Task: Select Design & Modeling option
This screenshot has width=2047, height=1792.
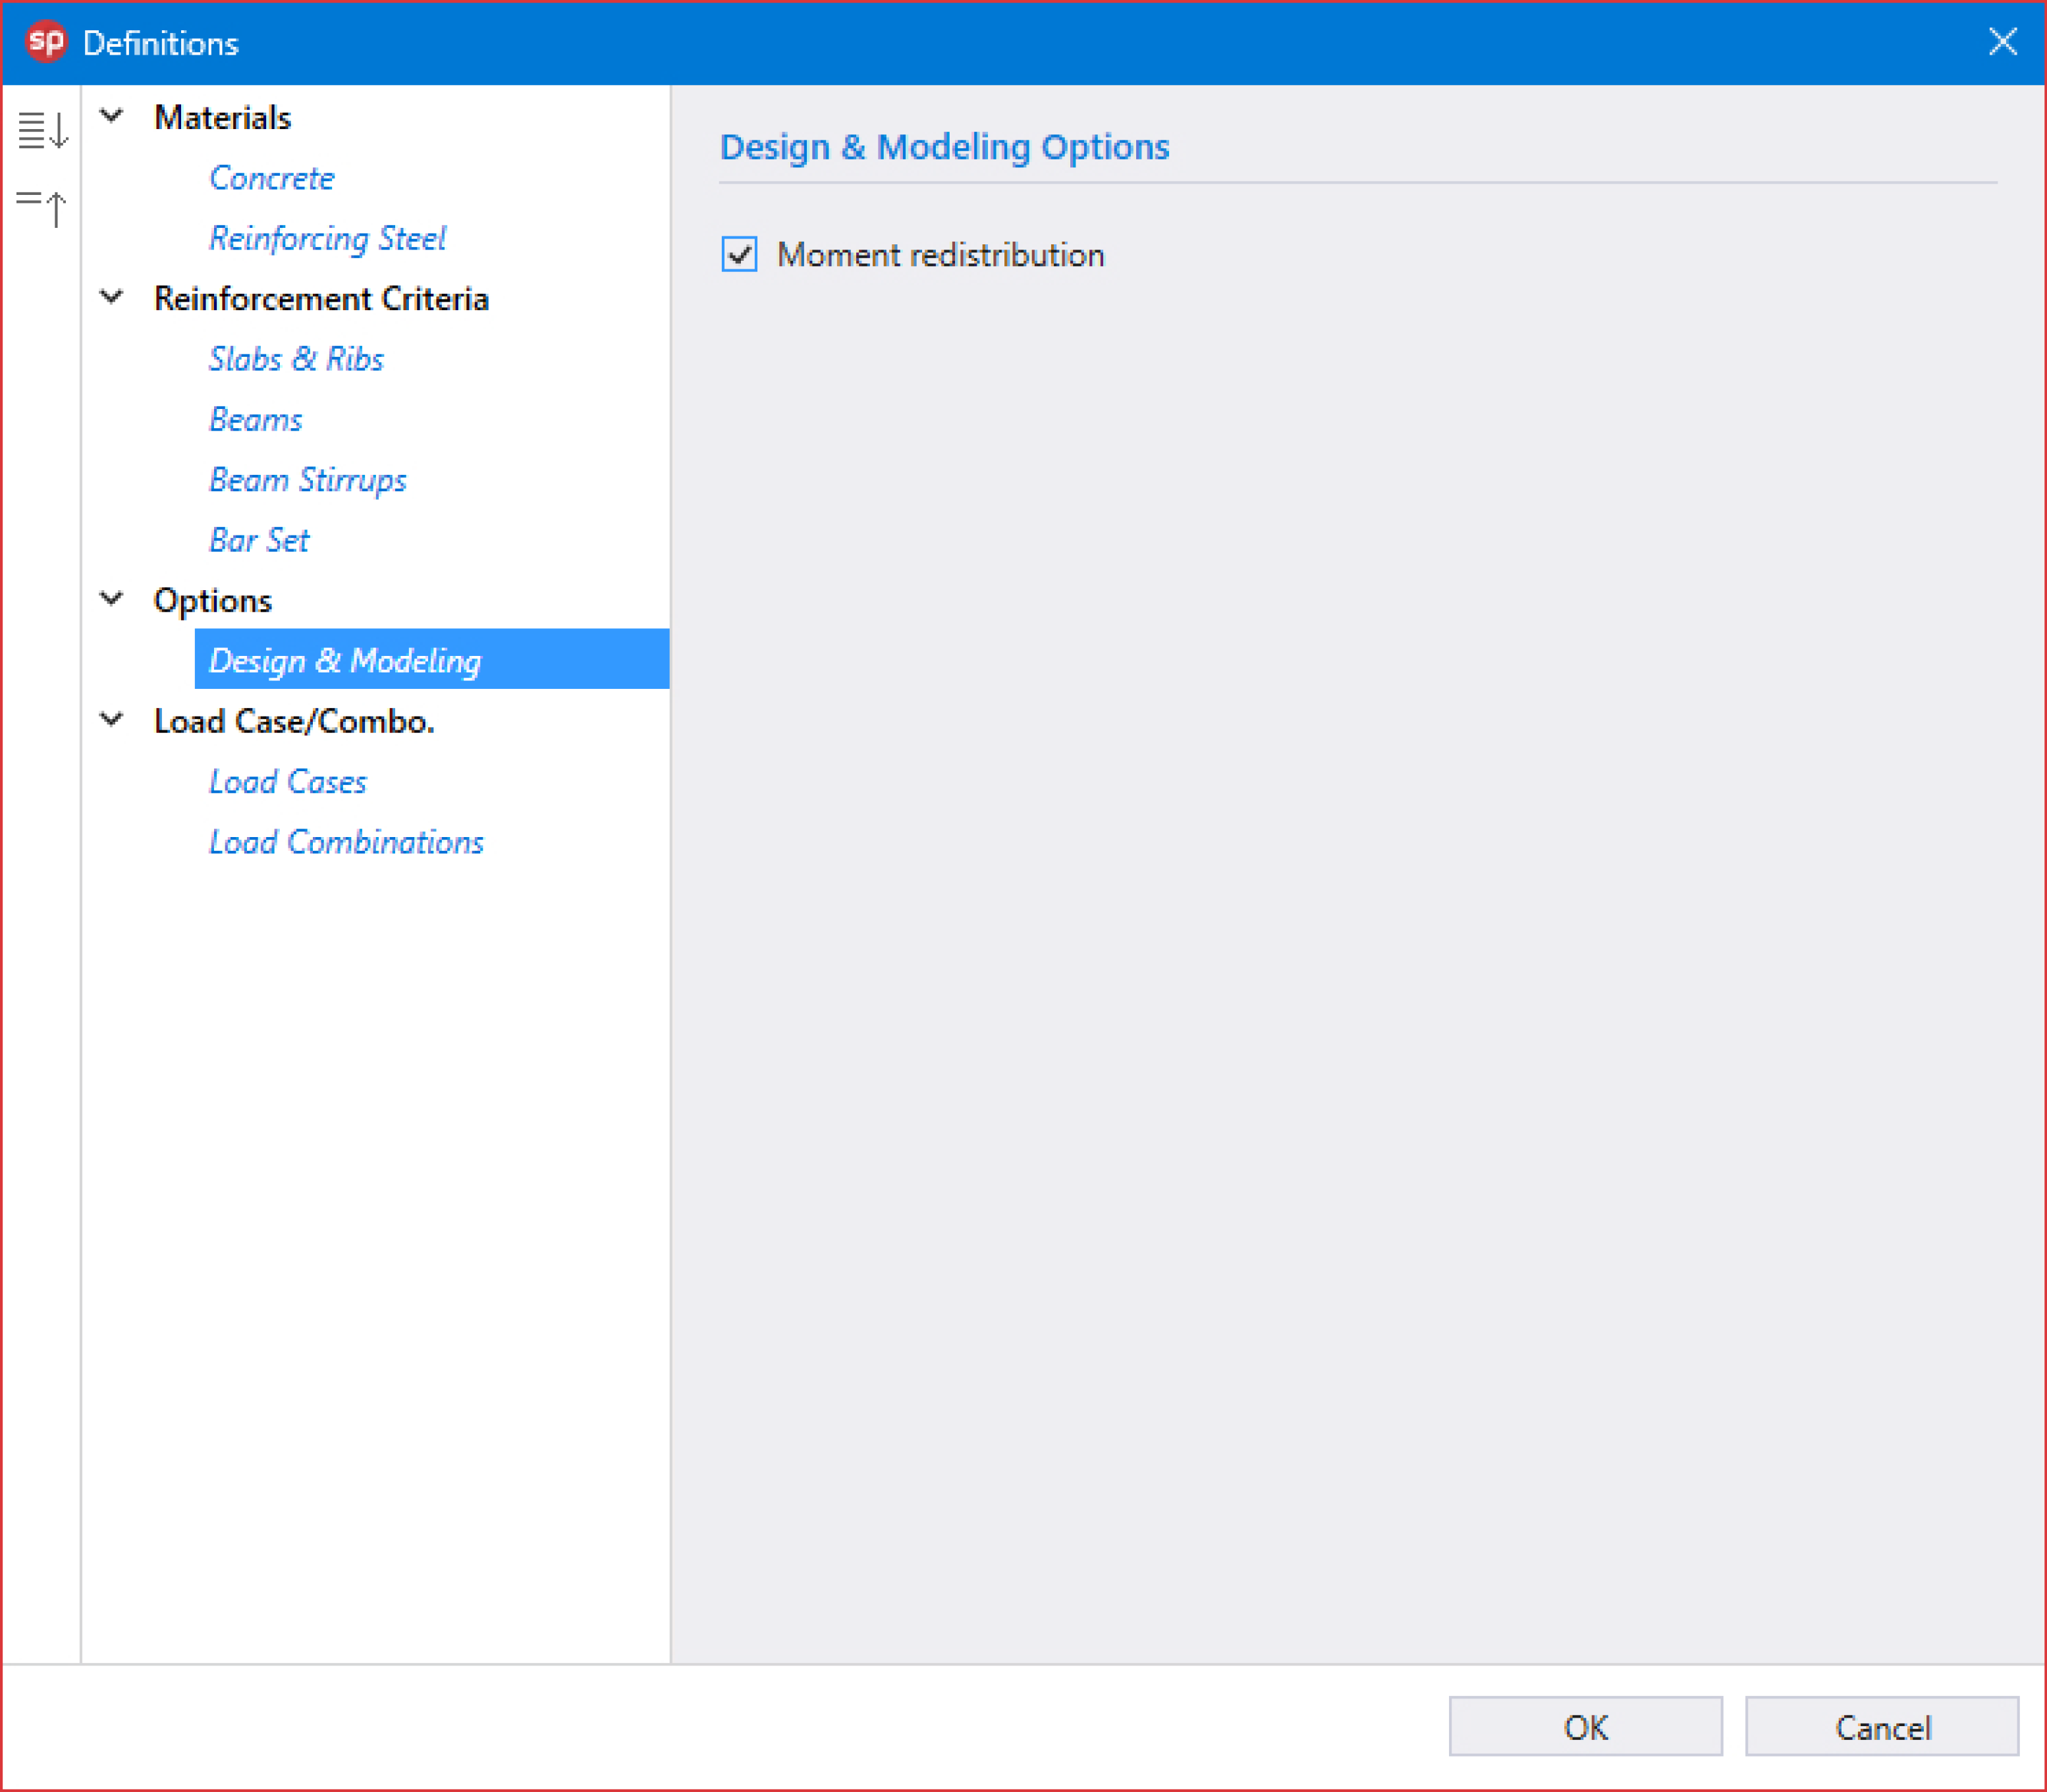Action: [x=345, y=660]
